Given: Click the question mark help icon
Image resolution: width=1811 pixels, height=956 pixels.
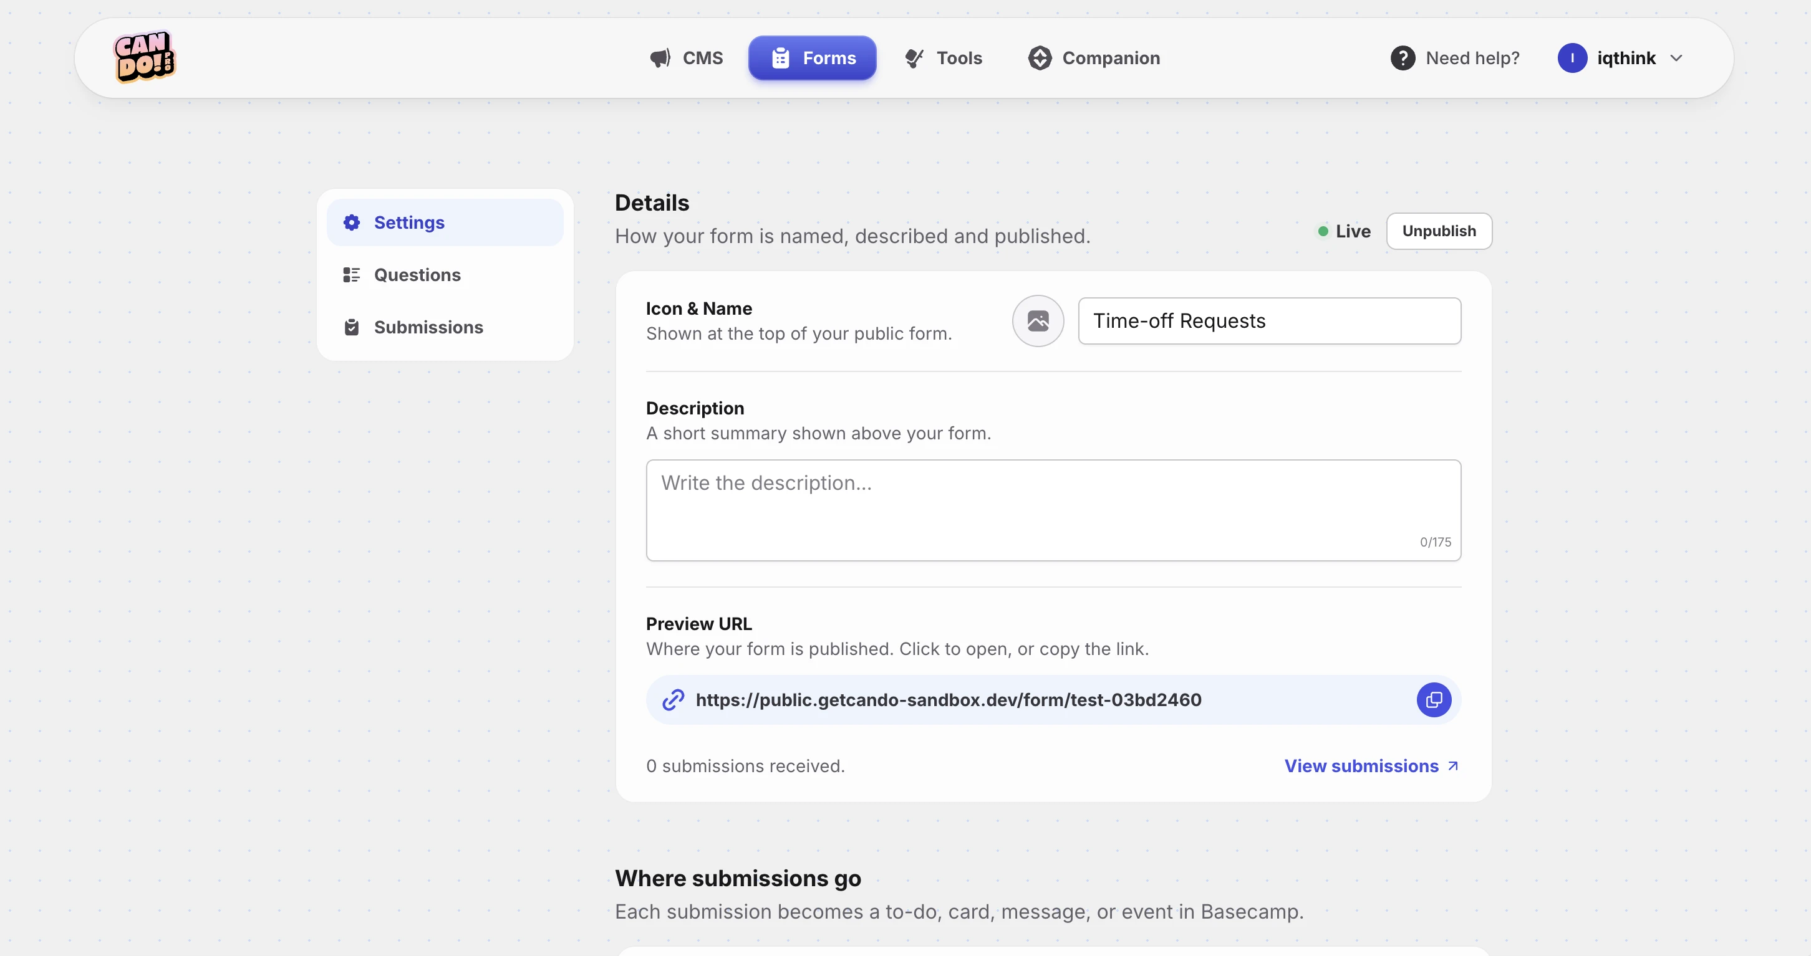Looking at the screenshot, I should (1403, 59).
